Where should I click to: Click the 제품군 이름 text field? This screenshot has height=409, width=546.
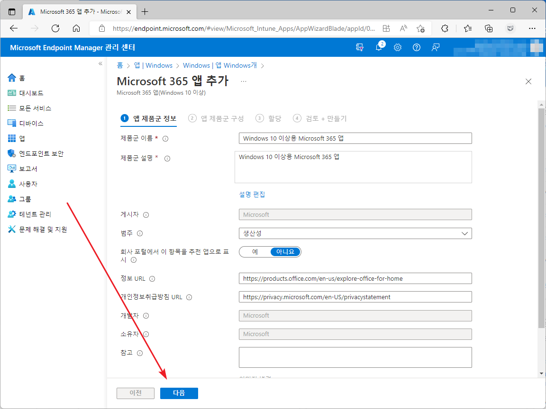[x=355, y=138]
